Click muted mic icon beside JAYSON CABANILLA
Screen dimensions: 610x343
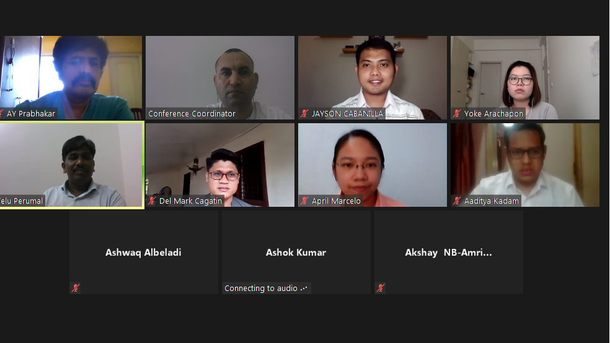pos(304,113)
